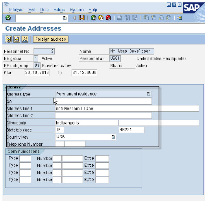Open the previous record icon below the title
This screenshot has width=207, height=201.
(9, 39)
